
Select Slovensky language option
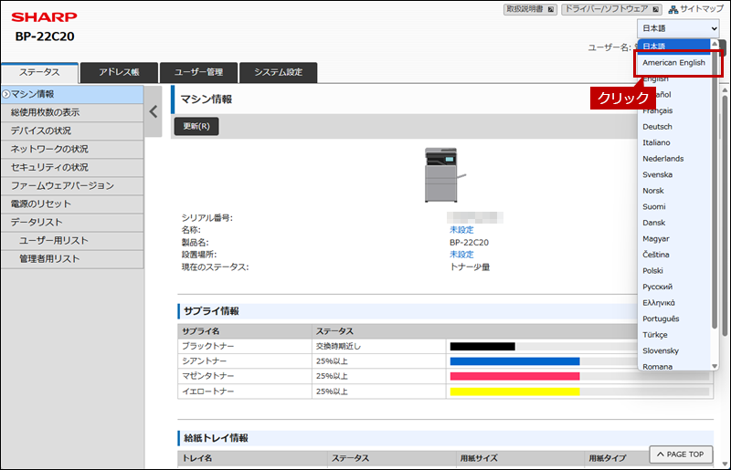[x=673, y=350]
